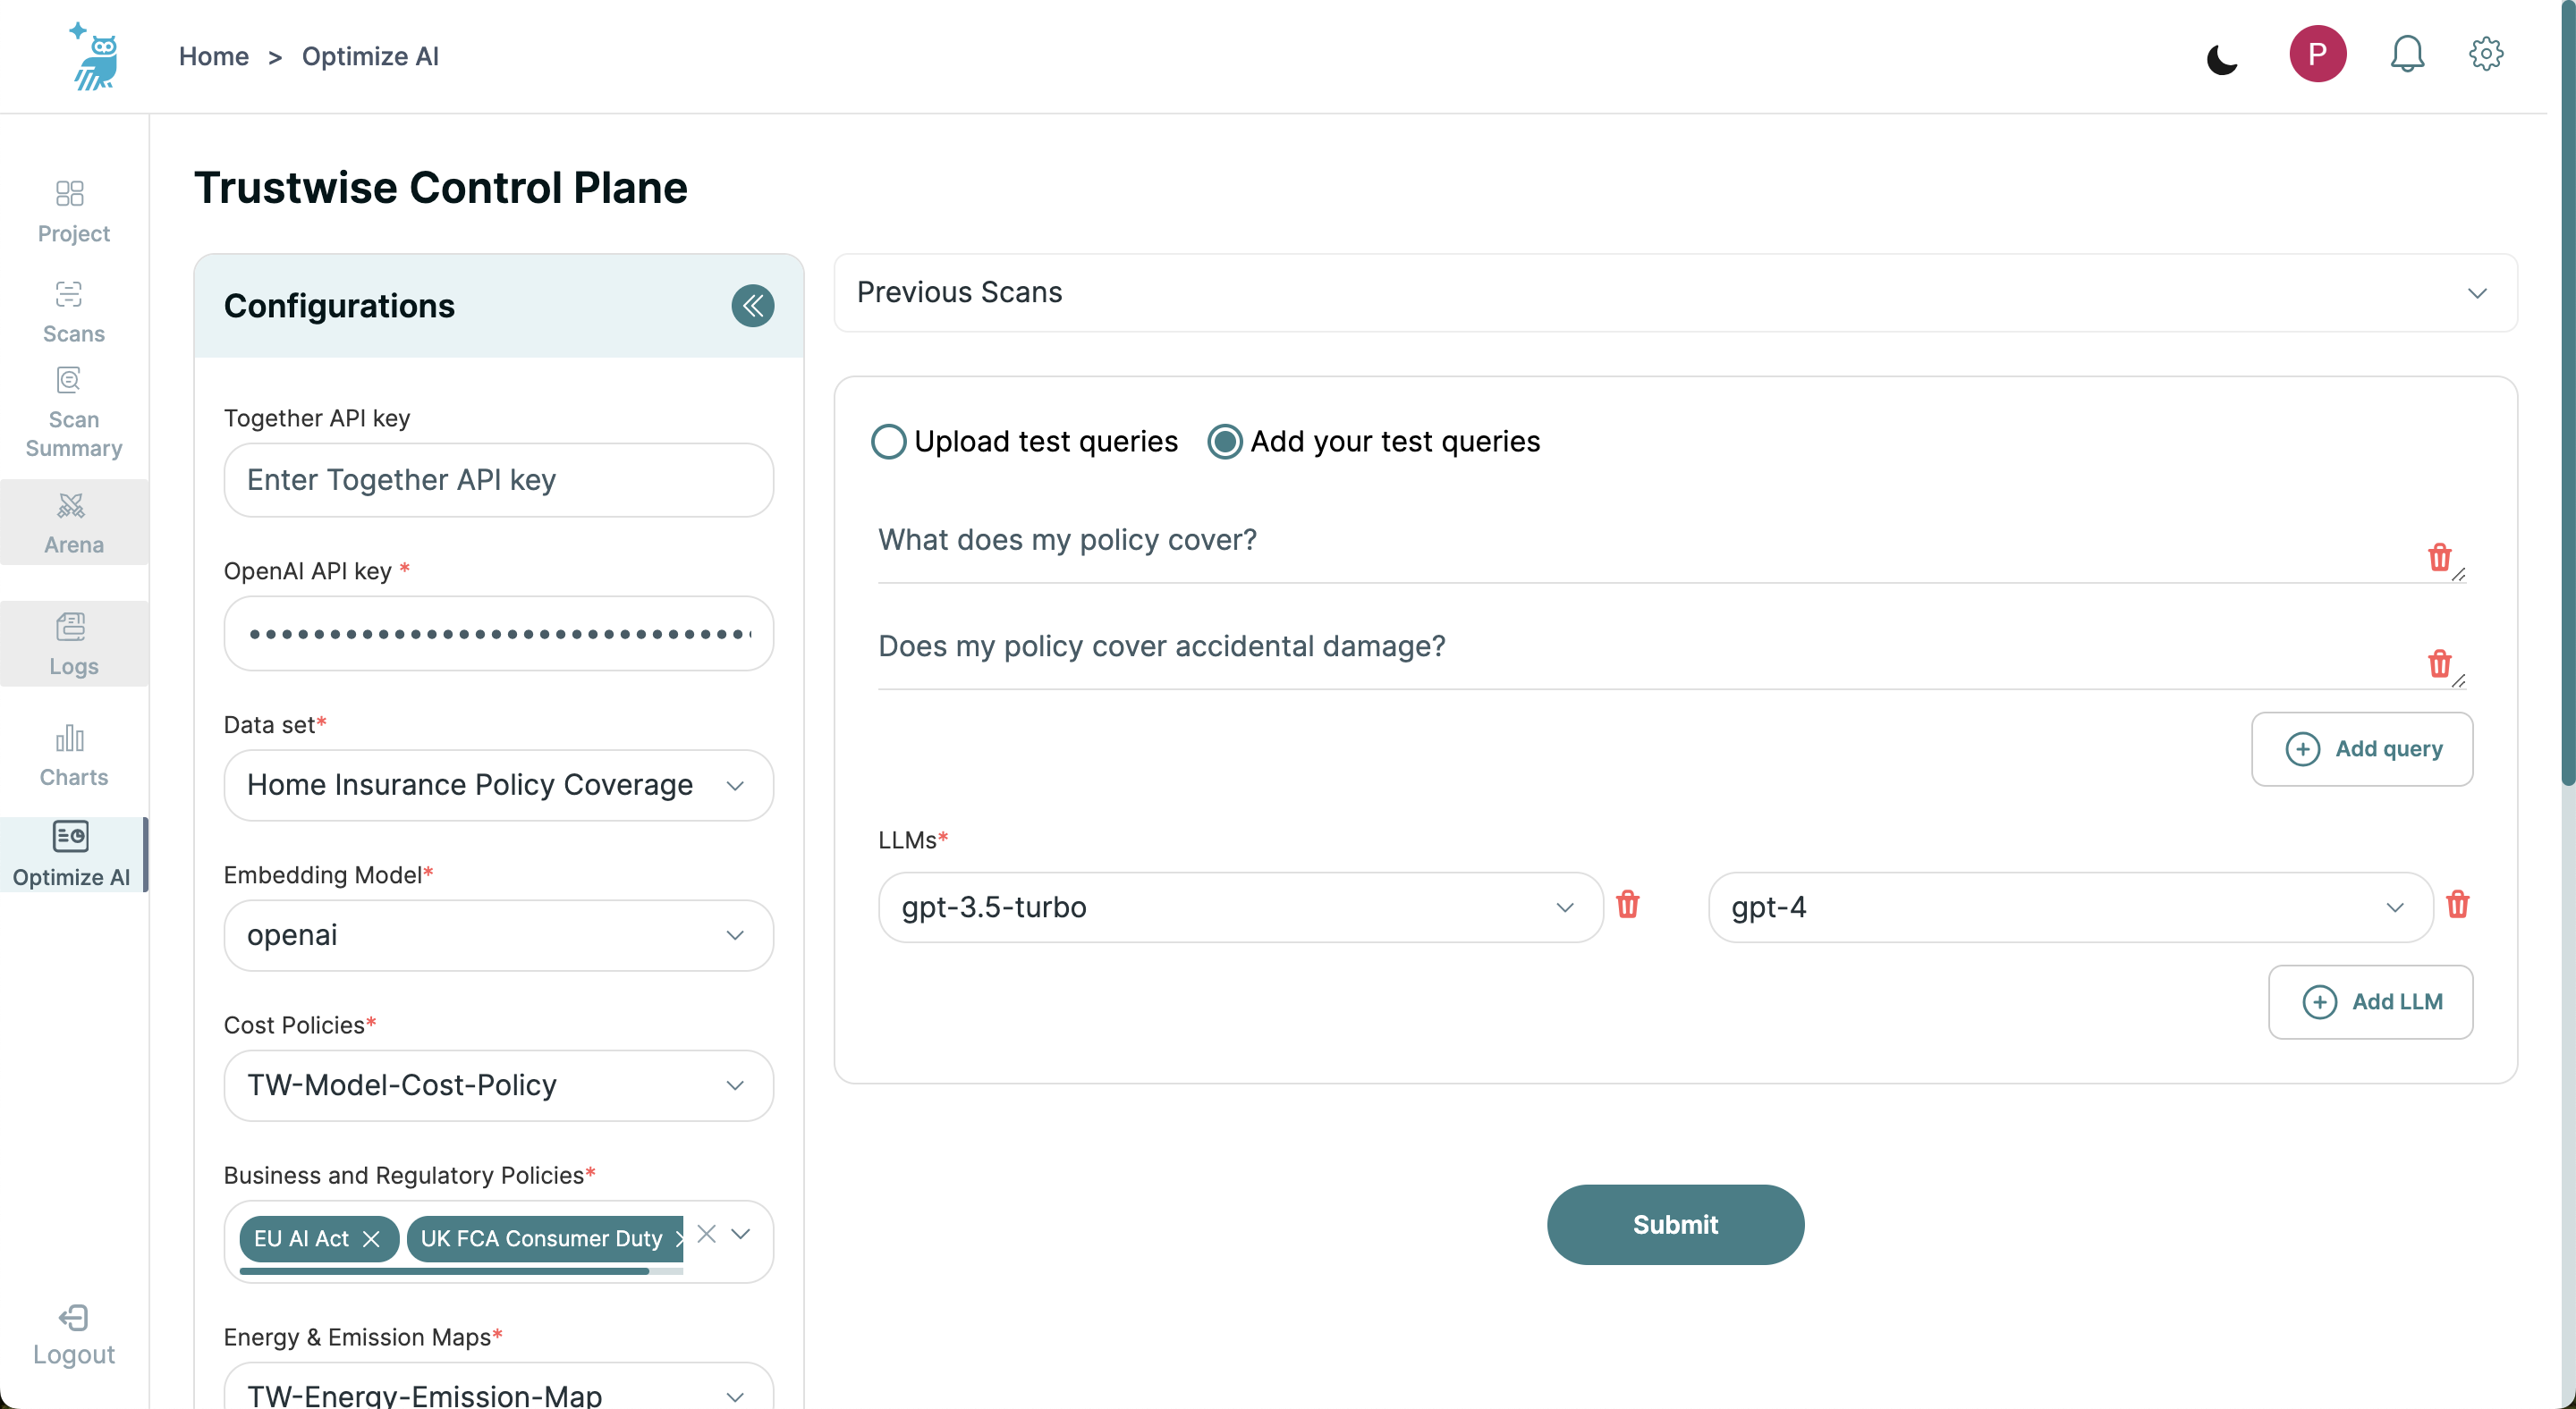Viewport: 2576px width, 1409px height.
Task: Toggle dark mode moon icon
Action: (2221, 59)
